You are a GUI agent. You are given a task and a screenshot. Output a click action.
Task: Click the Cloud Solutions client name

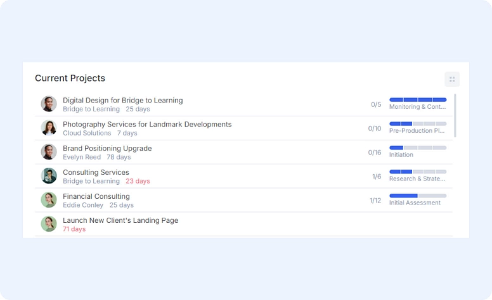87,134
